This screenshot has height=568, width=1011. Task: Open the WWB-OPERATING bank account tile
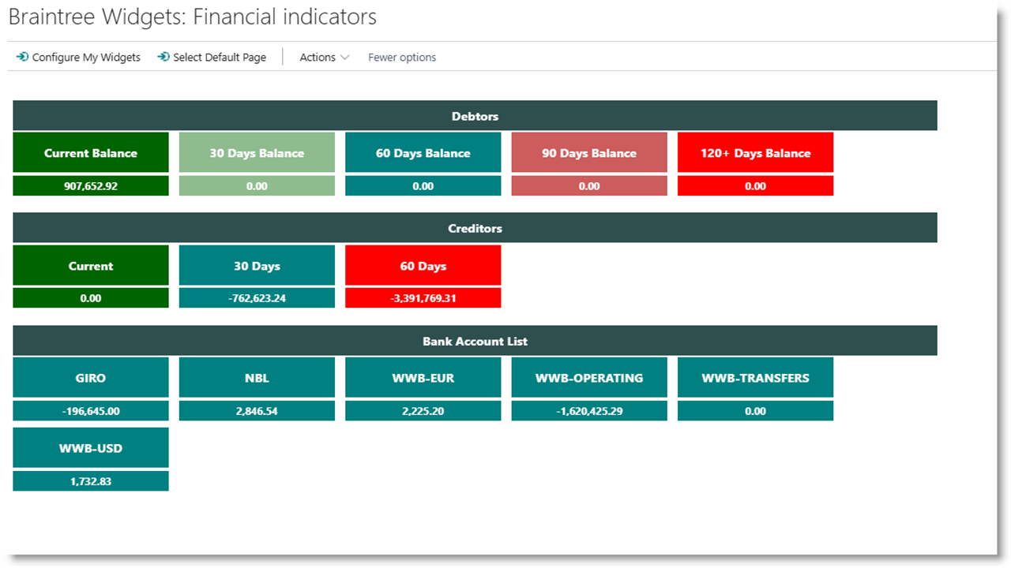point(589,377)
